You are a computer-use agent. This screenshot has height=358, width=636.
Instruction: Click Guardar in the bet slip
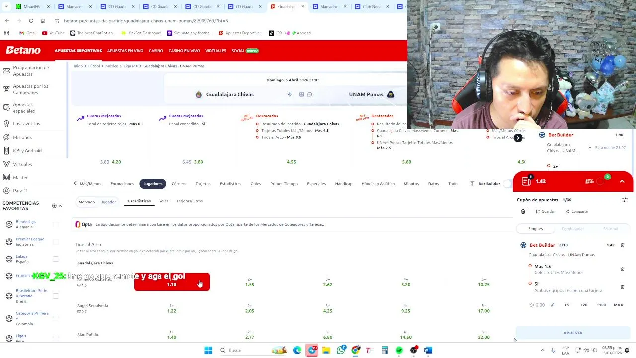pyautogui.click(x=545, y=211)
